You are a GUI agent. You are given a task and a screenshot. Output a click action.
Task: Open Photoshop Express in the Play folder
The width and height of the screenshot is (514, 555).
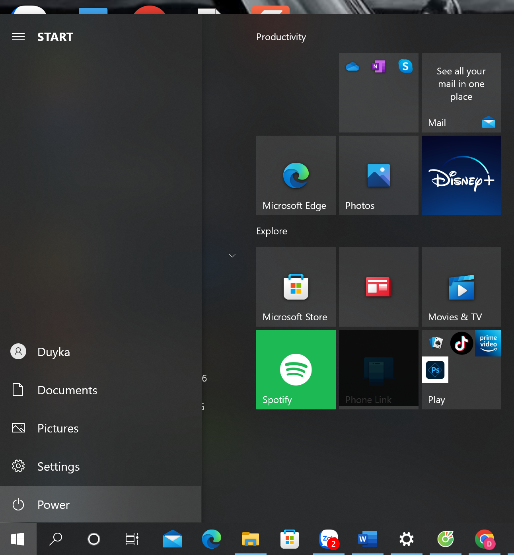[435, 370]
